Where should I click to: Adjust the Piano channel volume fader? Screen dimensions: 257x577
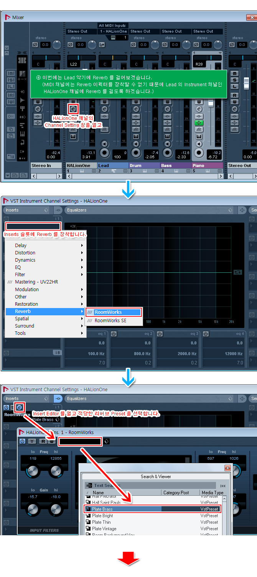211,103
